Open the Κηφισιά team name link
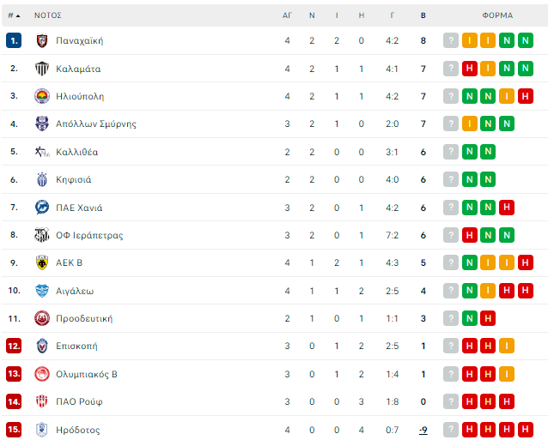The height and width of the screenshot is (440, 548). [x=74, y=180]
